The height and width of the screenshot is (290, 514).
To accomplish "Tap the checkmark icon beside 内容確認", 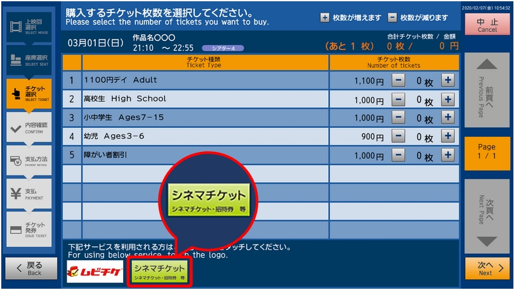I will (16, 129).
